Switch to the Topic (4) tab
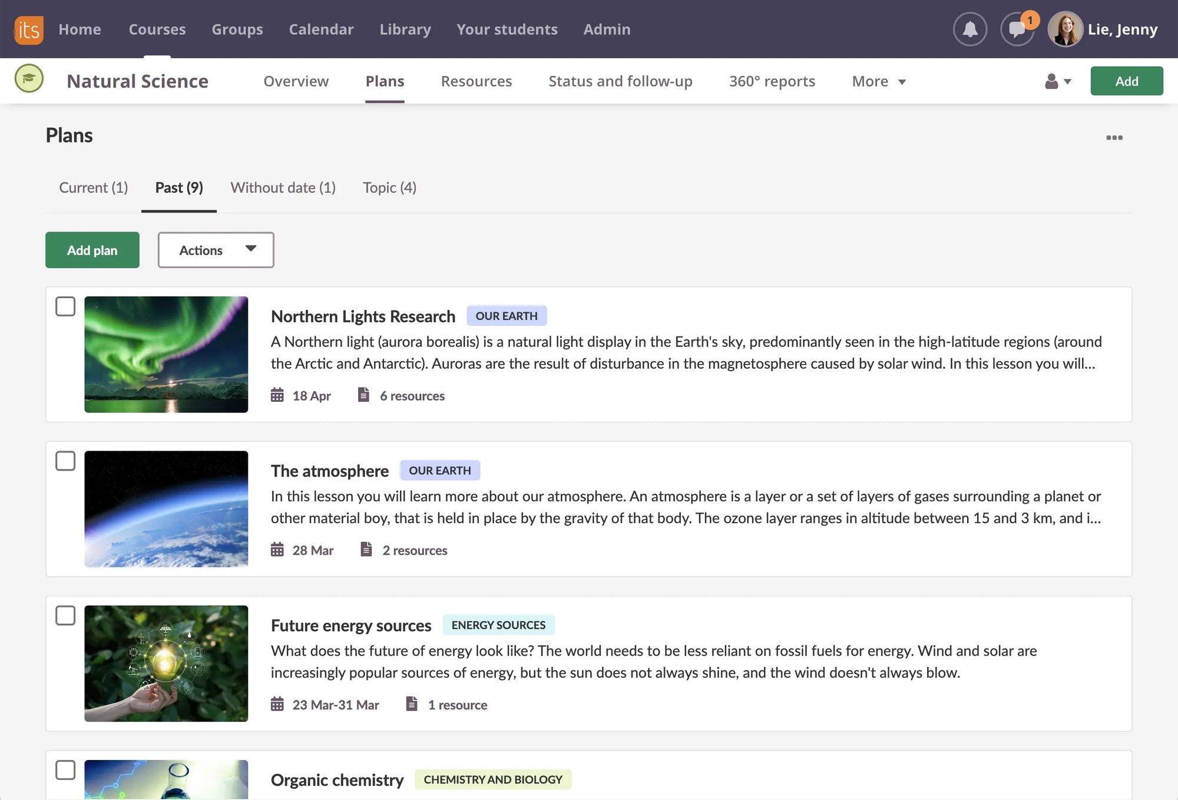The image size is (1178, 800). pos(389,188)
